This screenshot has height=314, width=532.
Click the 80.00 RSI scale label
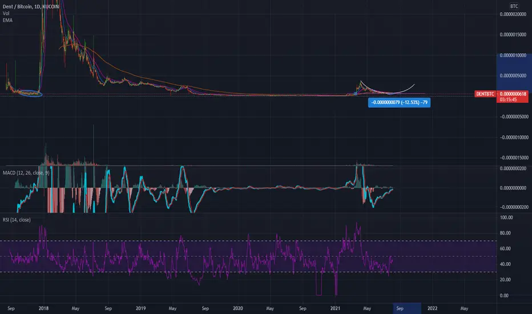[x=505, y=233]
